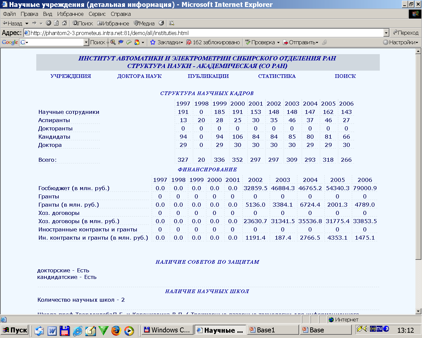Expand the Назад history dropdown arrow
The width and height of the screenshot is (422, 338).
(27, 23)
